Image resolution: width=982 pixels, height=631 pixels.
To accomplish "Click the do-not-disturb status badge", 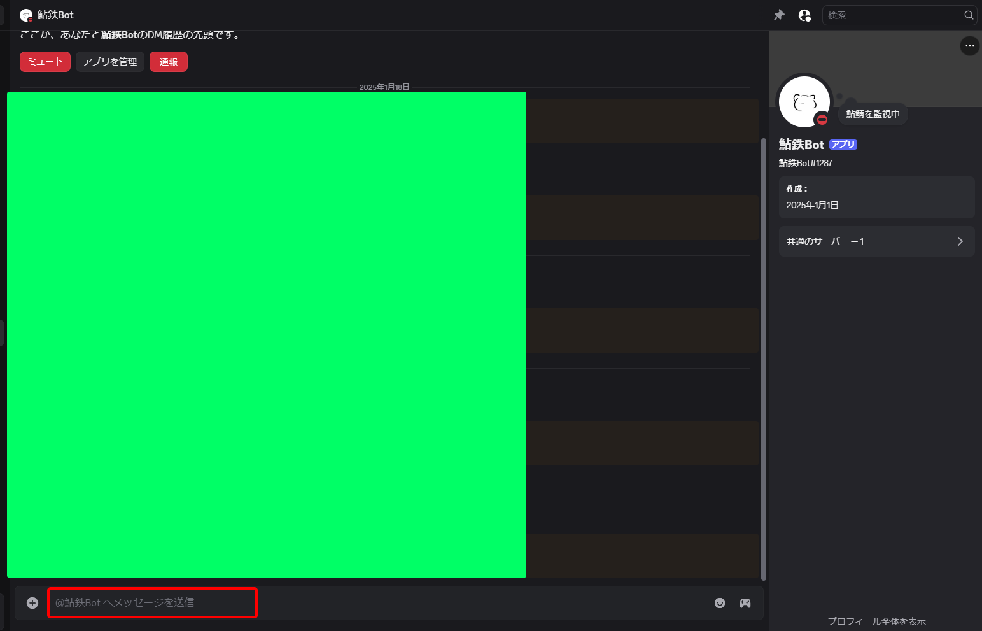I will [x=822, y=118].
